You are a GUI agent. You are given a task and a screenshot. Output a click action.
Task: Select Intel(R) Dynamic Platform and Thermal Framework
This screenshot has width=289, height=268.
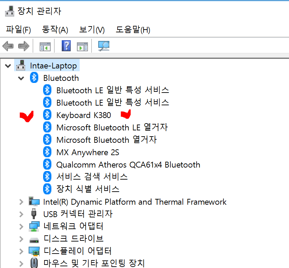[135, 202]
